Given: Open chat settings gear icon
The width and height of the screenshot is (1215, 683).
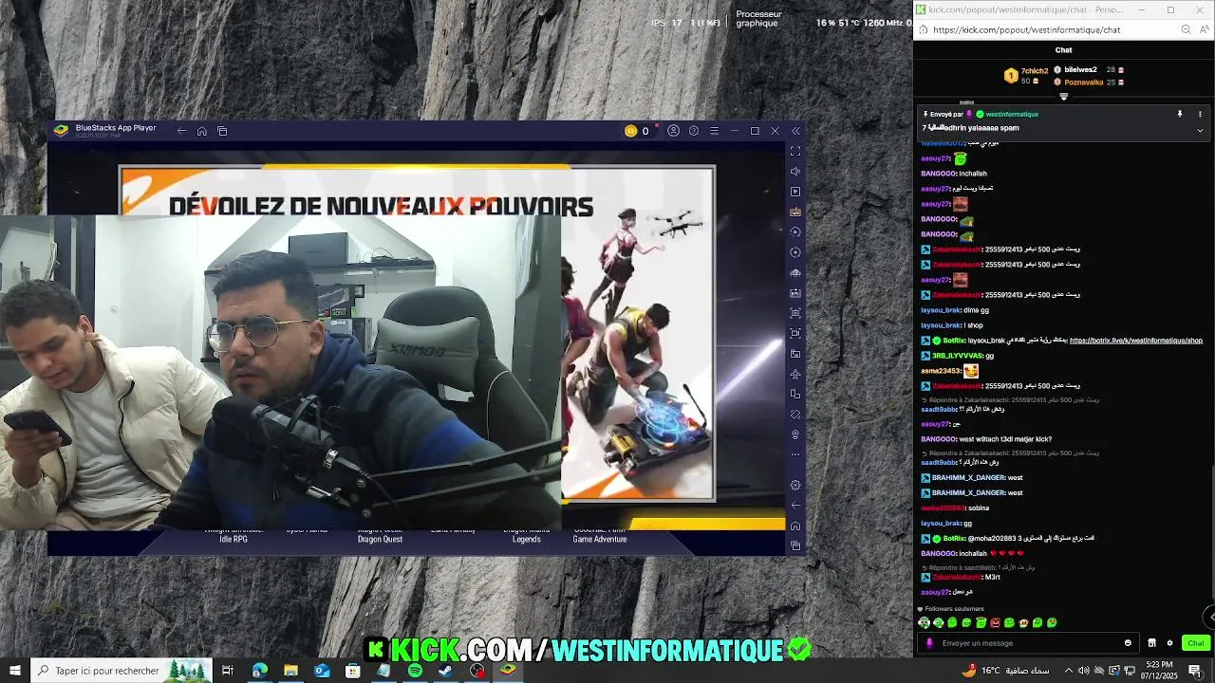Looking at the screenshot, I should 1169,643.
